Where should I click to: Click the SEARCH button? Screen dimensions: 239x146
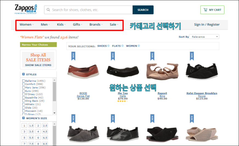point(143,10)
